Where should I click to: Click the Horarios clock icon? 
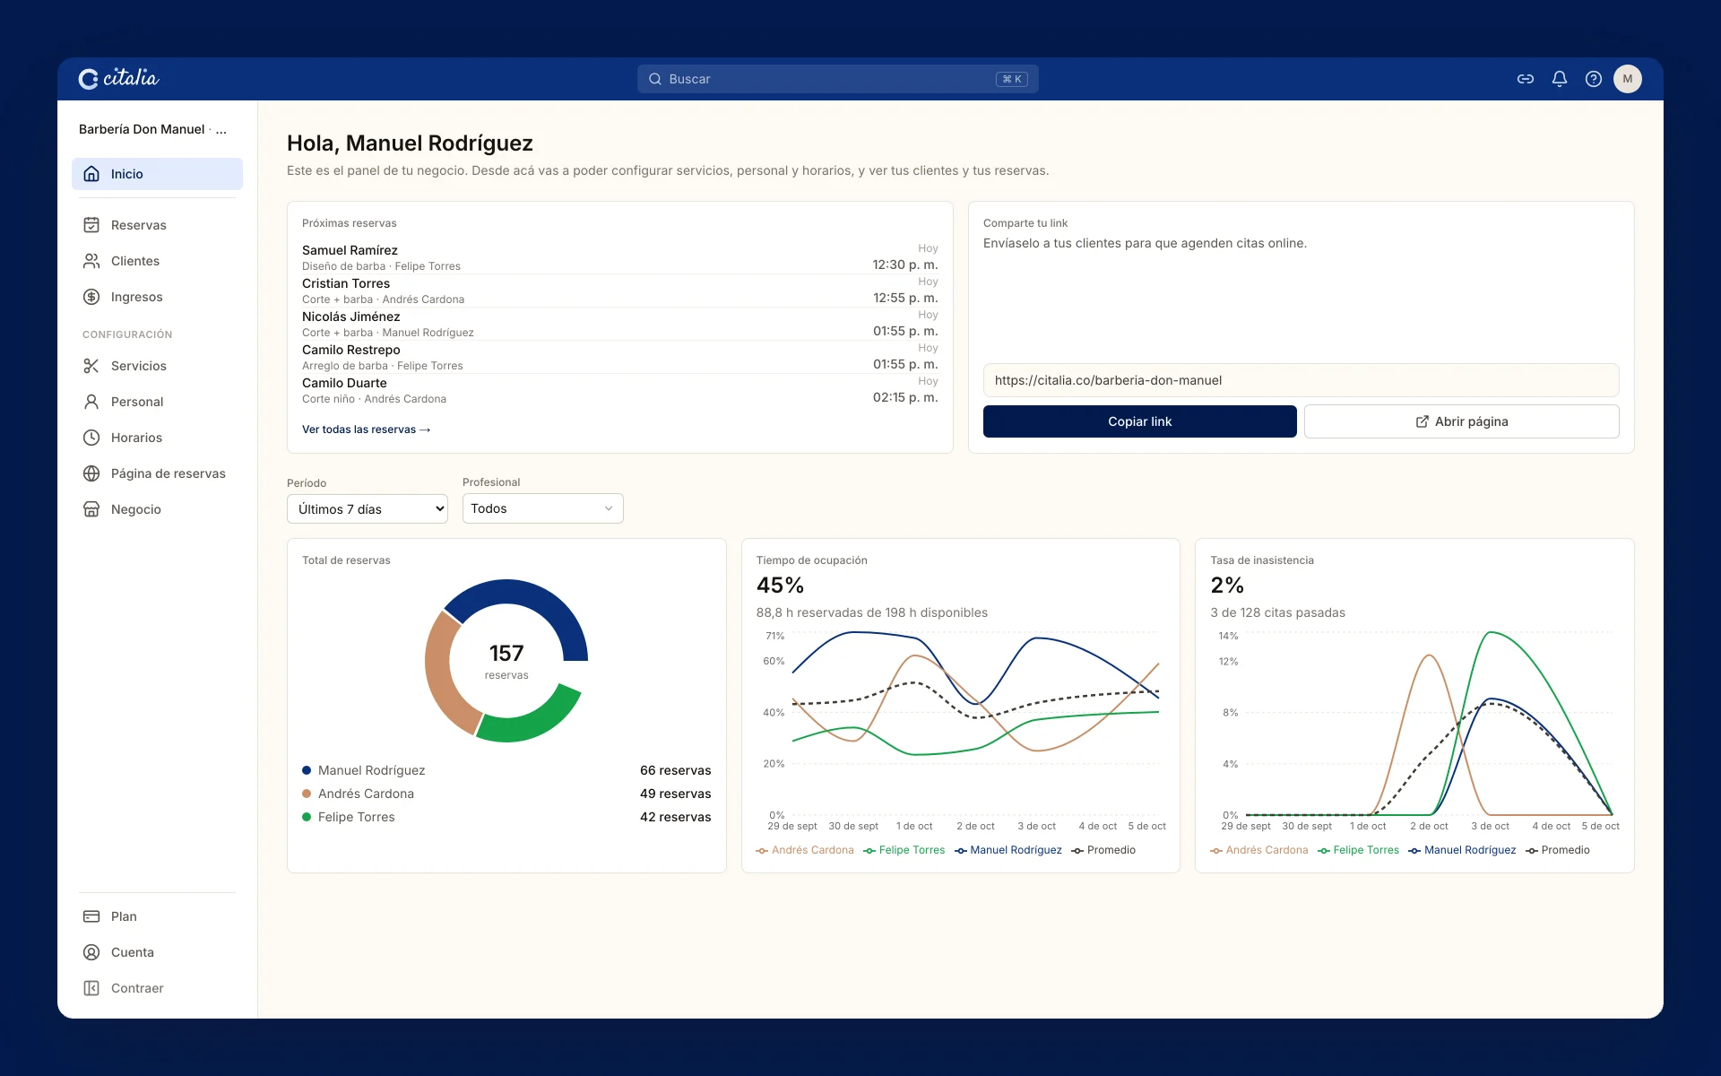[91, 438]
